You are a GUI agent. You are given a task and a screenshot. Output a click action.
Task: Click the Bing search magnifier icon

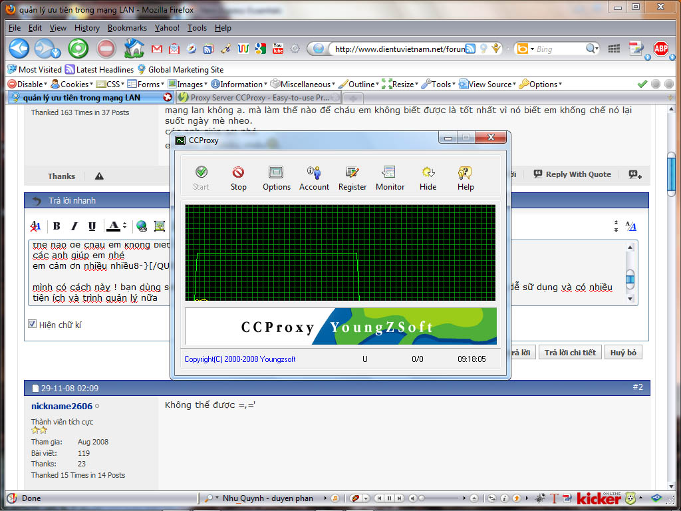pyautogui.click(x=591, y=48)
